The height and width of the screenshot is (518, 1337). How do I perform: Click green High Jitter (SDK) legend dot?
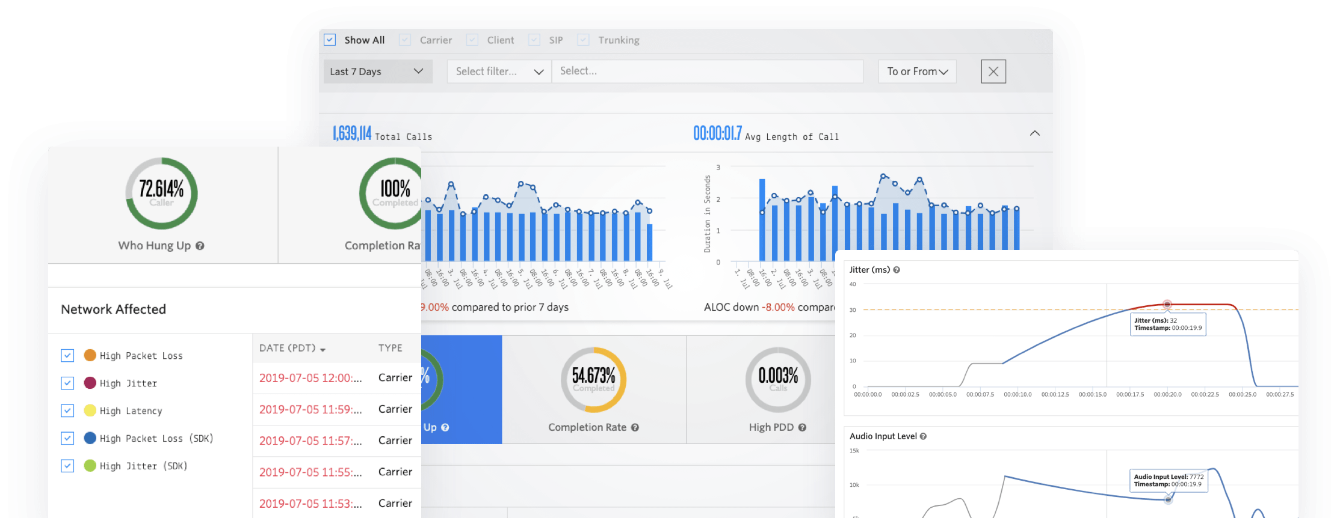pos(90,466)
